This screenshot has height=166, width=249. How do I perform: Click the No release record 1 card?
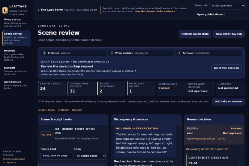[x=141, y=88]
